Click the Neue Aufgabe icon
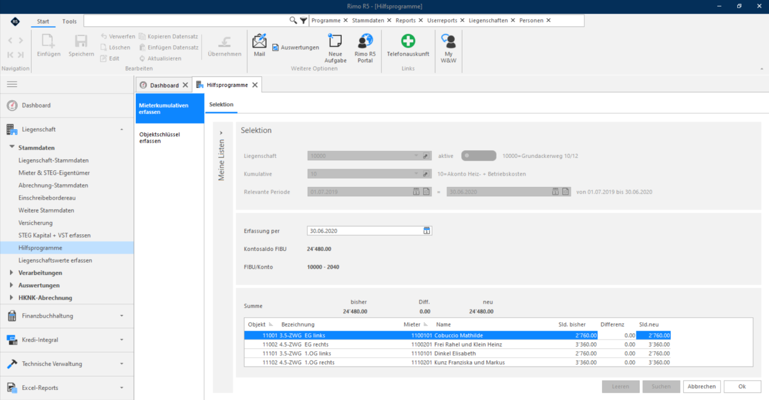Image resolution: width=769 pixels, height=400 pixels. point(335,42)
